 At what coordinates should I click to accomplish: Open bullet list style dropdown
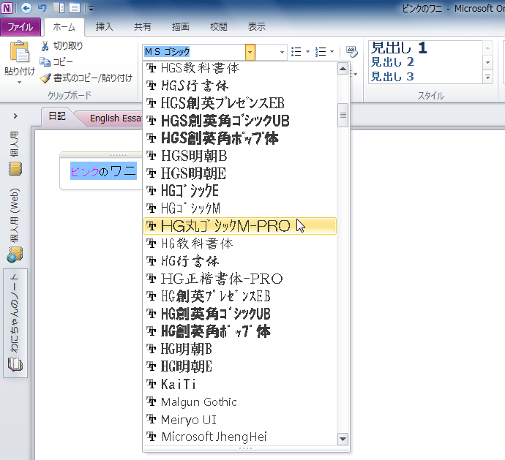307,51
